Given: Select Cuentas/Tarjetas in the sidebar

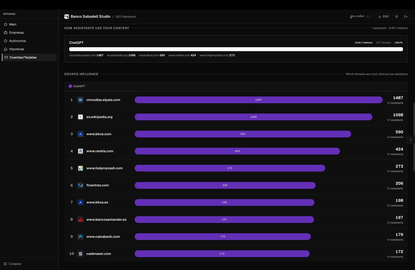Looking at the screenshot, I should coord(23,57).
